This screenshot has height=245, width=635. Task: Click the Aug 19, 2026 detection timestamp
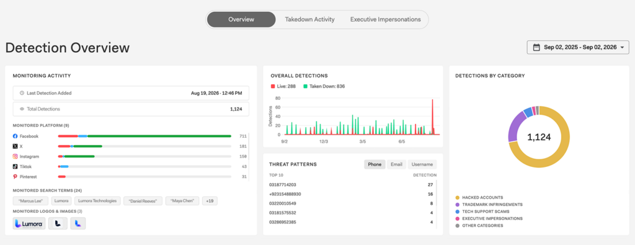click(216, 93)
